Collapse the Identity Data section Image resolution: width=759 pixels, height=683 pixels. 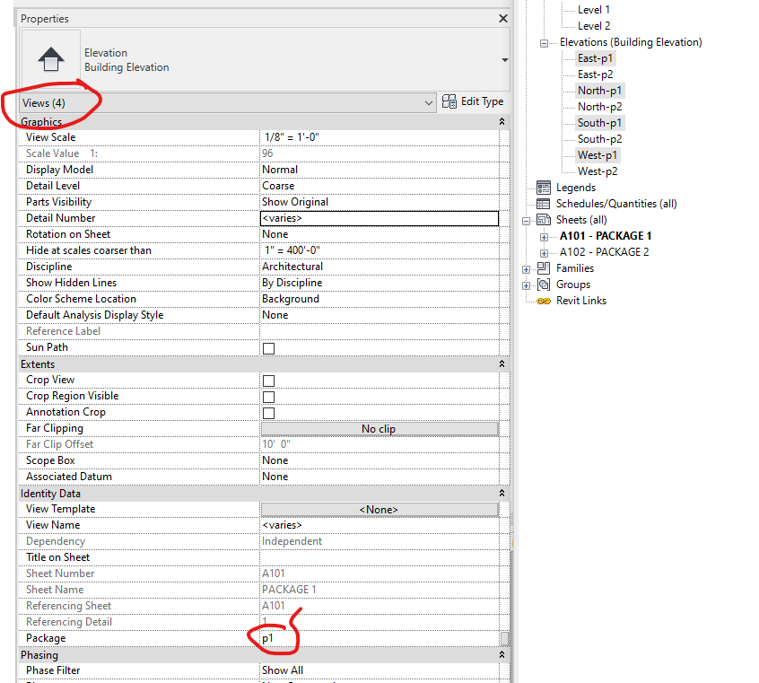[502, 493]
